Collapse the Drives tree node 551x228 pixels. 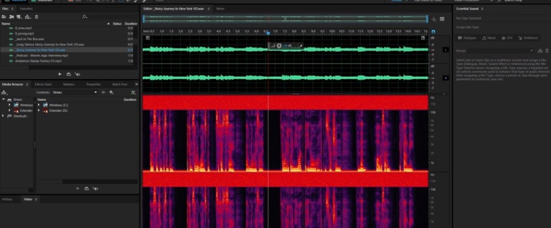3,100
